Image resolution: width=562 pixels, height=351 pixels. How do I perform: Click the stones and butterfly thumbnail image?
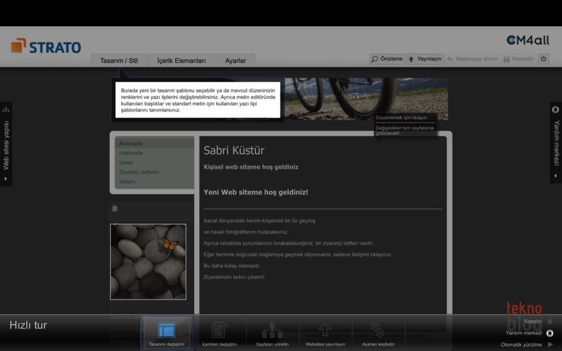coord(148,262)
